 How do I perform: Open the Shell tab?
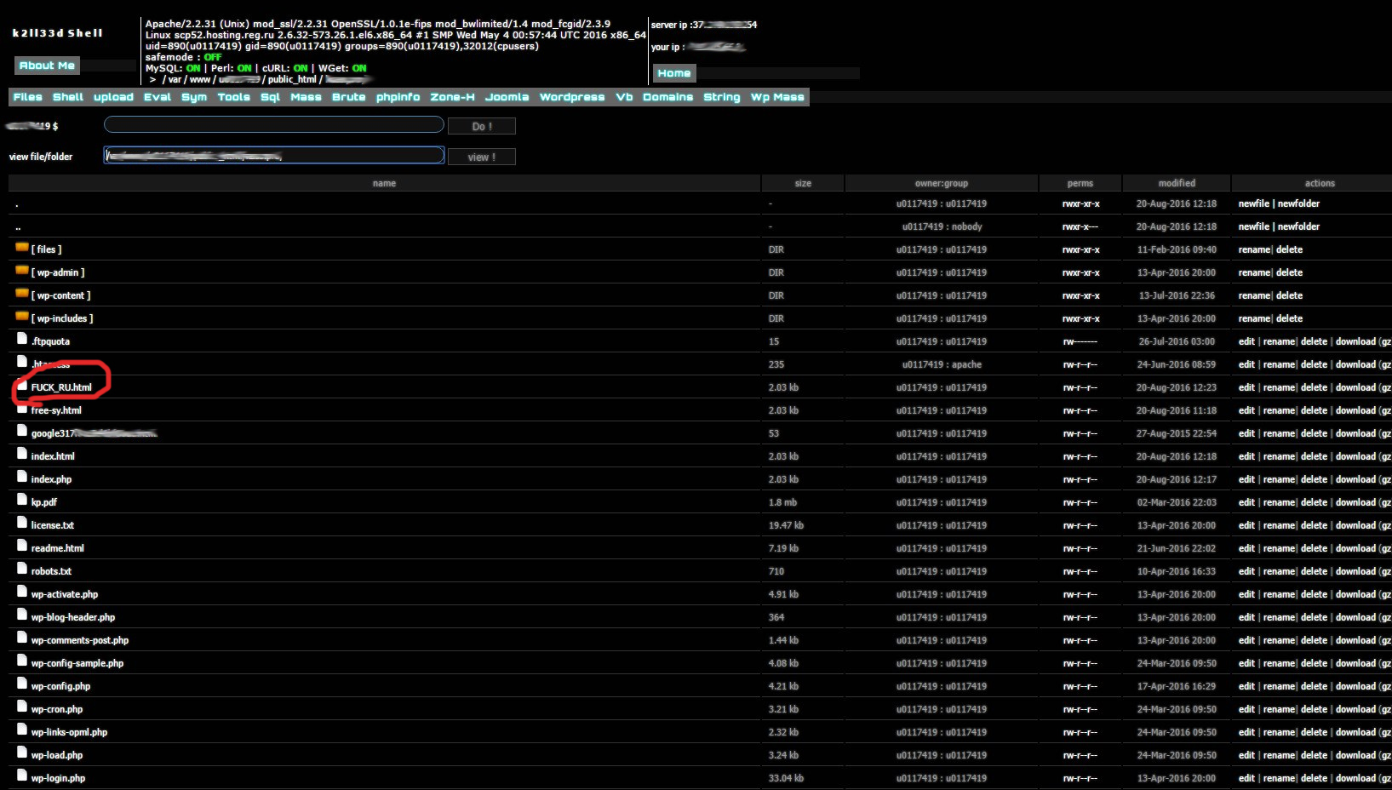pos(68,97)
